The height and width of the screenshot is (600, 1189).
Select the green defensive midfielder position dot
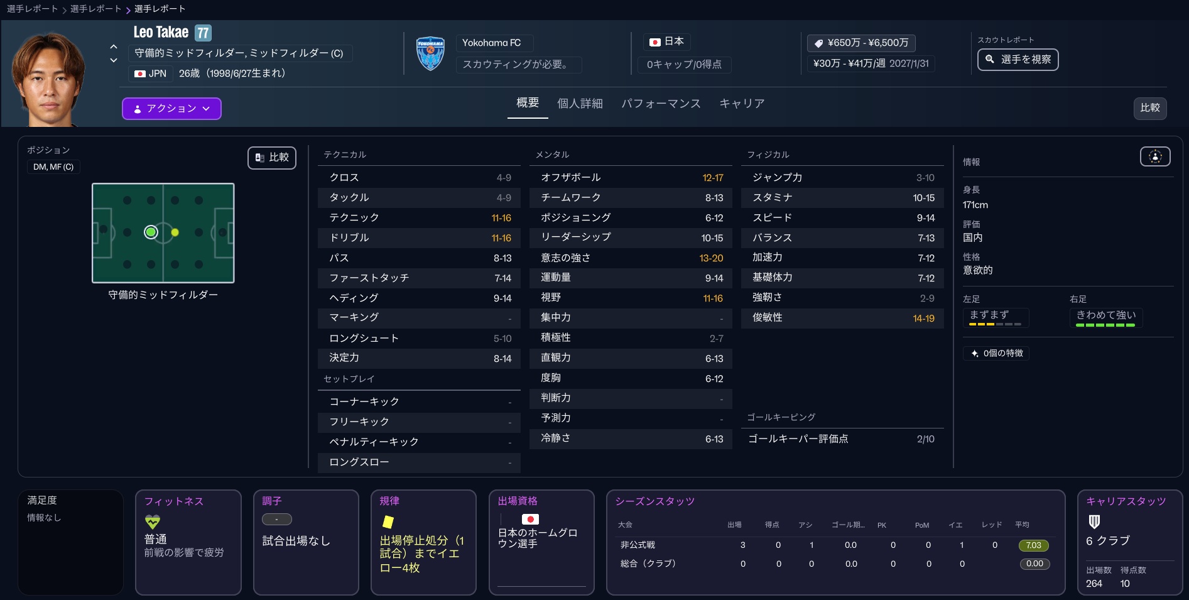click(151, 232)
